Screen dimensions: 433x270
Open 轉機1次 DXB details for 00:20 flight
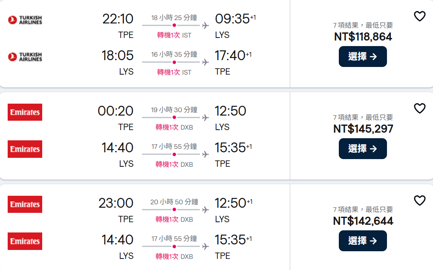[x=174, y=128]
